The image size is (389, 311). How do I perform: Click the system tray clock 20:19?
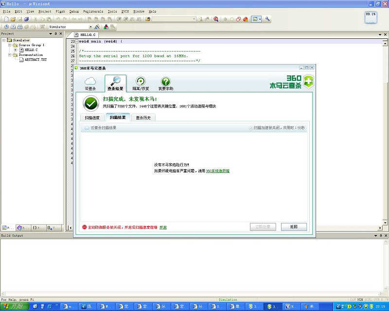click(x=380, y=307)
